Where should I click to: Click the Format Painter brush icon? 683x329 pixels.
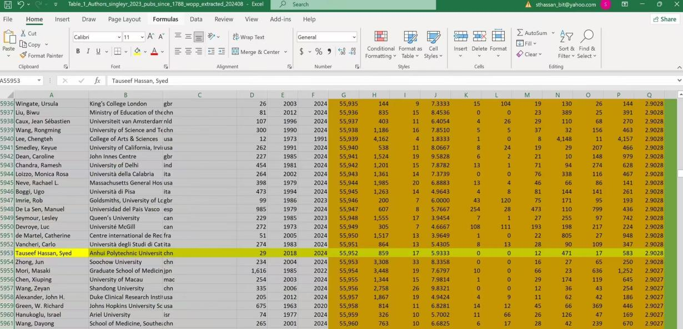23,56
